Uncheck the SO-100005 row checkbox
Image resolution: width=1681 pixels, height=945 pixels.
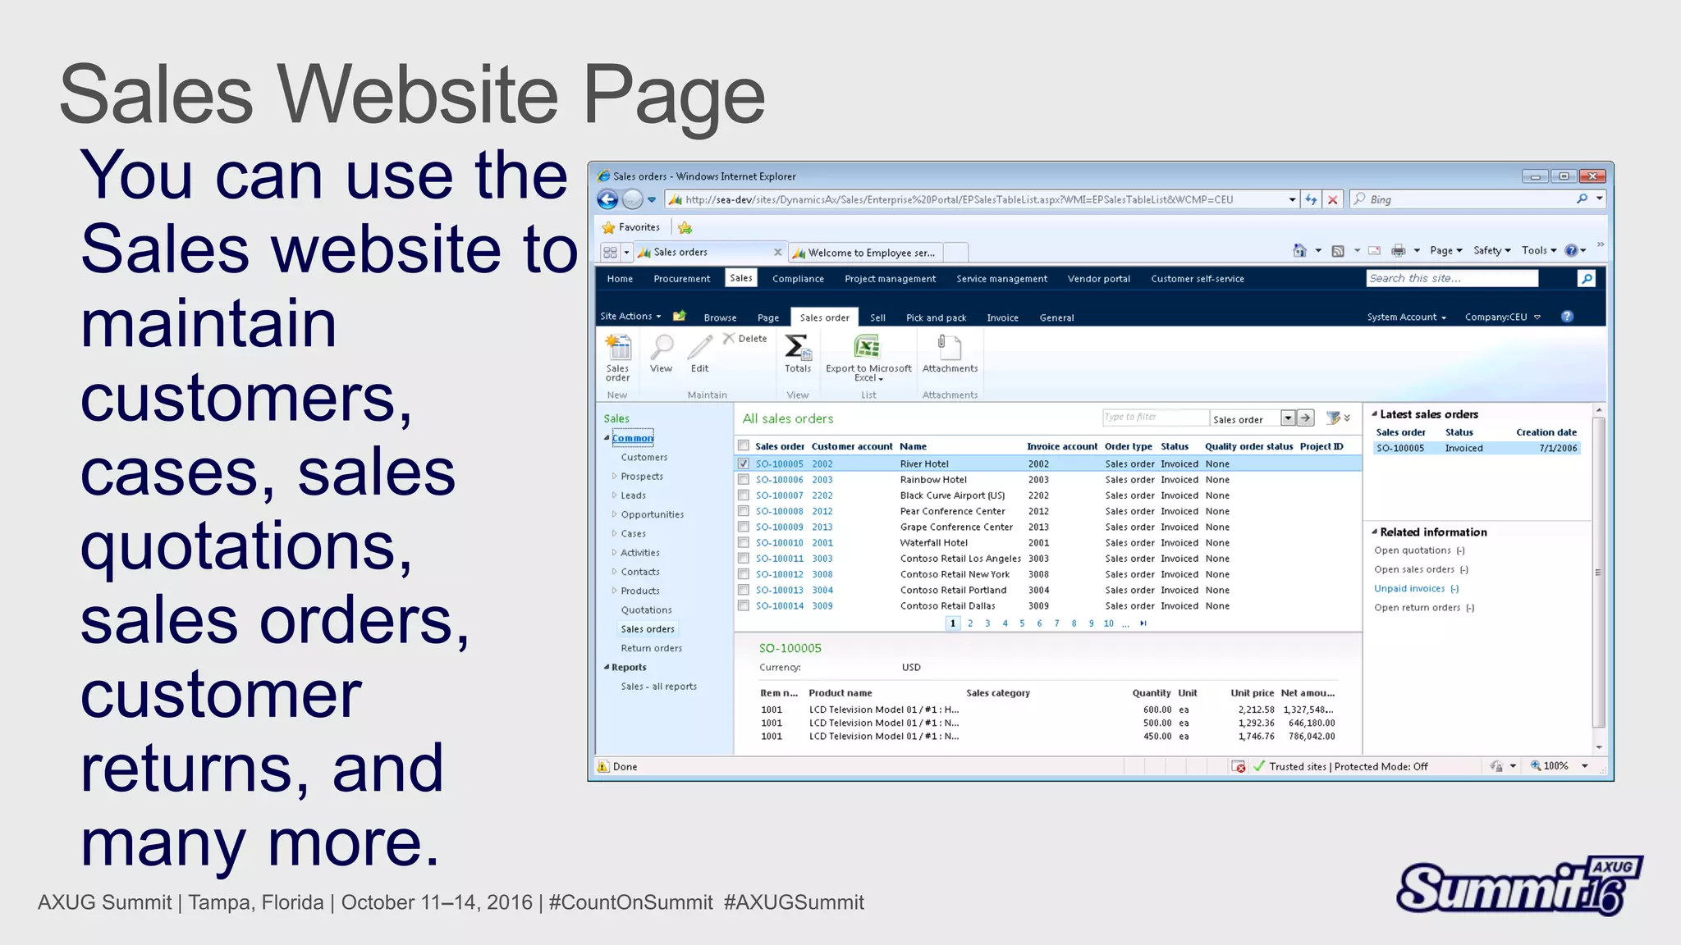pyautogui.click(x=744, y=464)
